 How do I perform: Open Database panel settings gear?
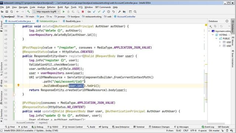pyautogui.click(x=227, y=21)
